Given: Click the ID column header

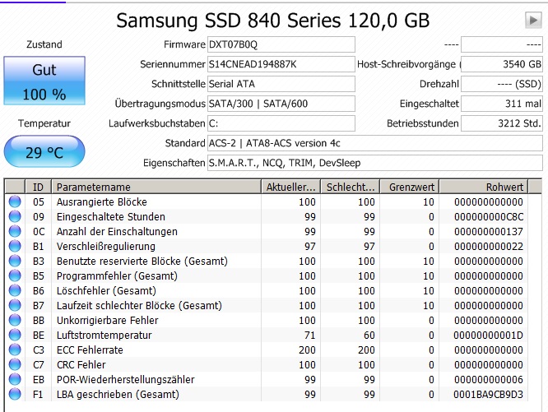Looking at the screenshot, I should (38, 187).
